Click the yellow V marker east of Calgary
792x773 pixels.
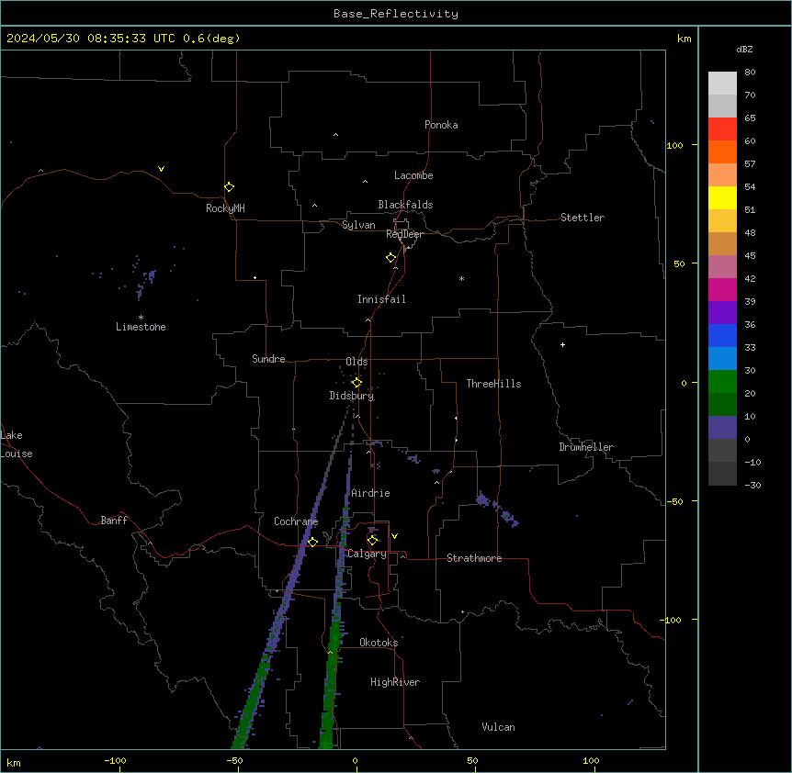pyautogui.click(x=394, y=536)
